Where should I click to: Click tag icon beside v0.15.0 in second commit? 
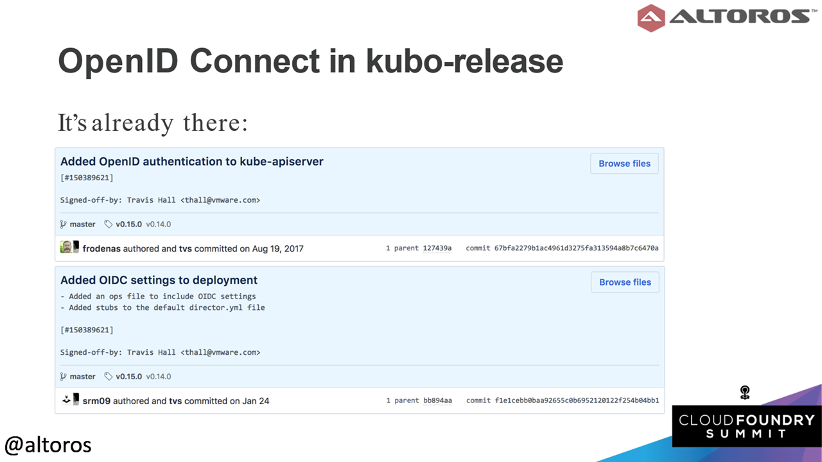coord(109,377)
